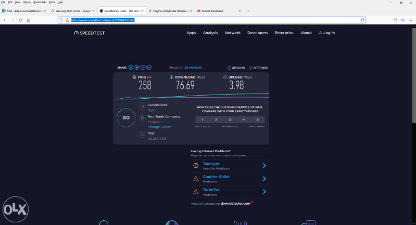This screenshot has height=225, width=416.
Task: Open Developers in Speedtest navigation
Action: [258, 33]
